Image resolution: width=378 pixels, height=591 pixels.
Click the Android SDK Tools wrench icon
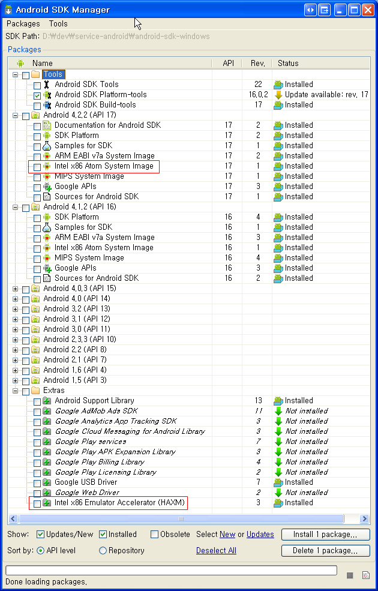coord(47,85)
